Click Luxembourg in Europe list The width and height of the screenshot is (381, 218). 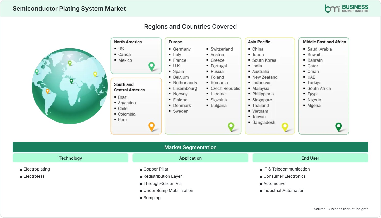point(185,88)
